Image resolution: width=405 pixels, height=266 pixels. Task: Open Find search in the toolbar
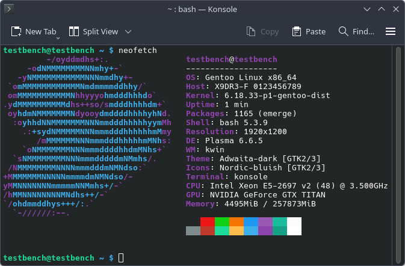pyautogui.click(x=356, y=31)
